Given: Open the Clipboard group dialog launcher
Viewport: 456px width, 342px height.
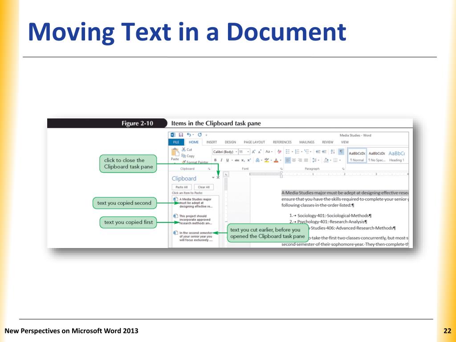Looking at the screenshot, I should pos(209,169).
